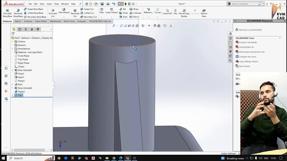Choose the Lofted Cut feature
This screenshot has height=161, width=287.
pyautogui.click(x=87, y=13)
